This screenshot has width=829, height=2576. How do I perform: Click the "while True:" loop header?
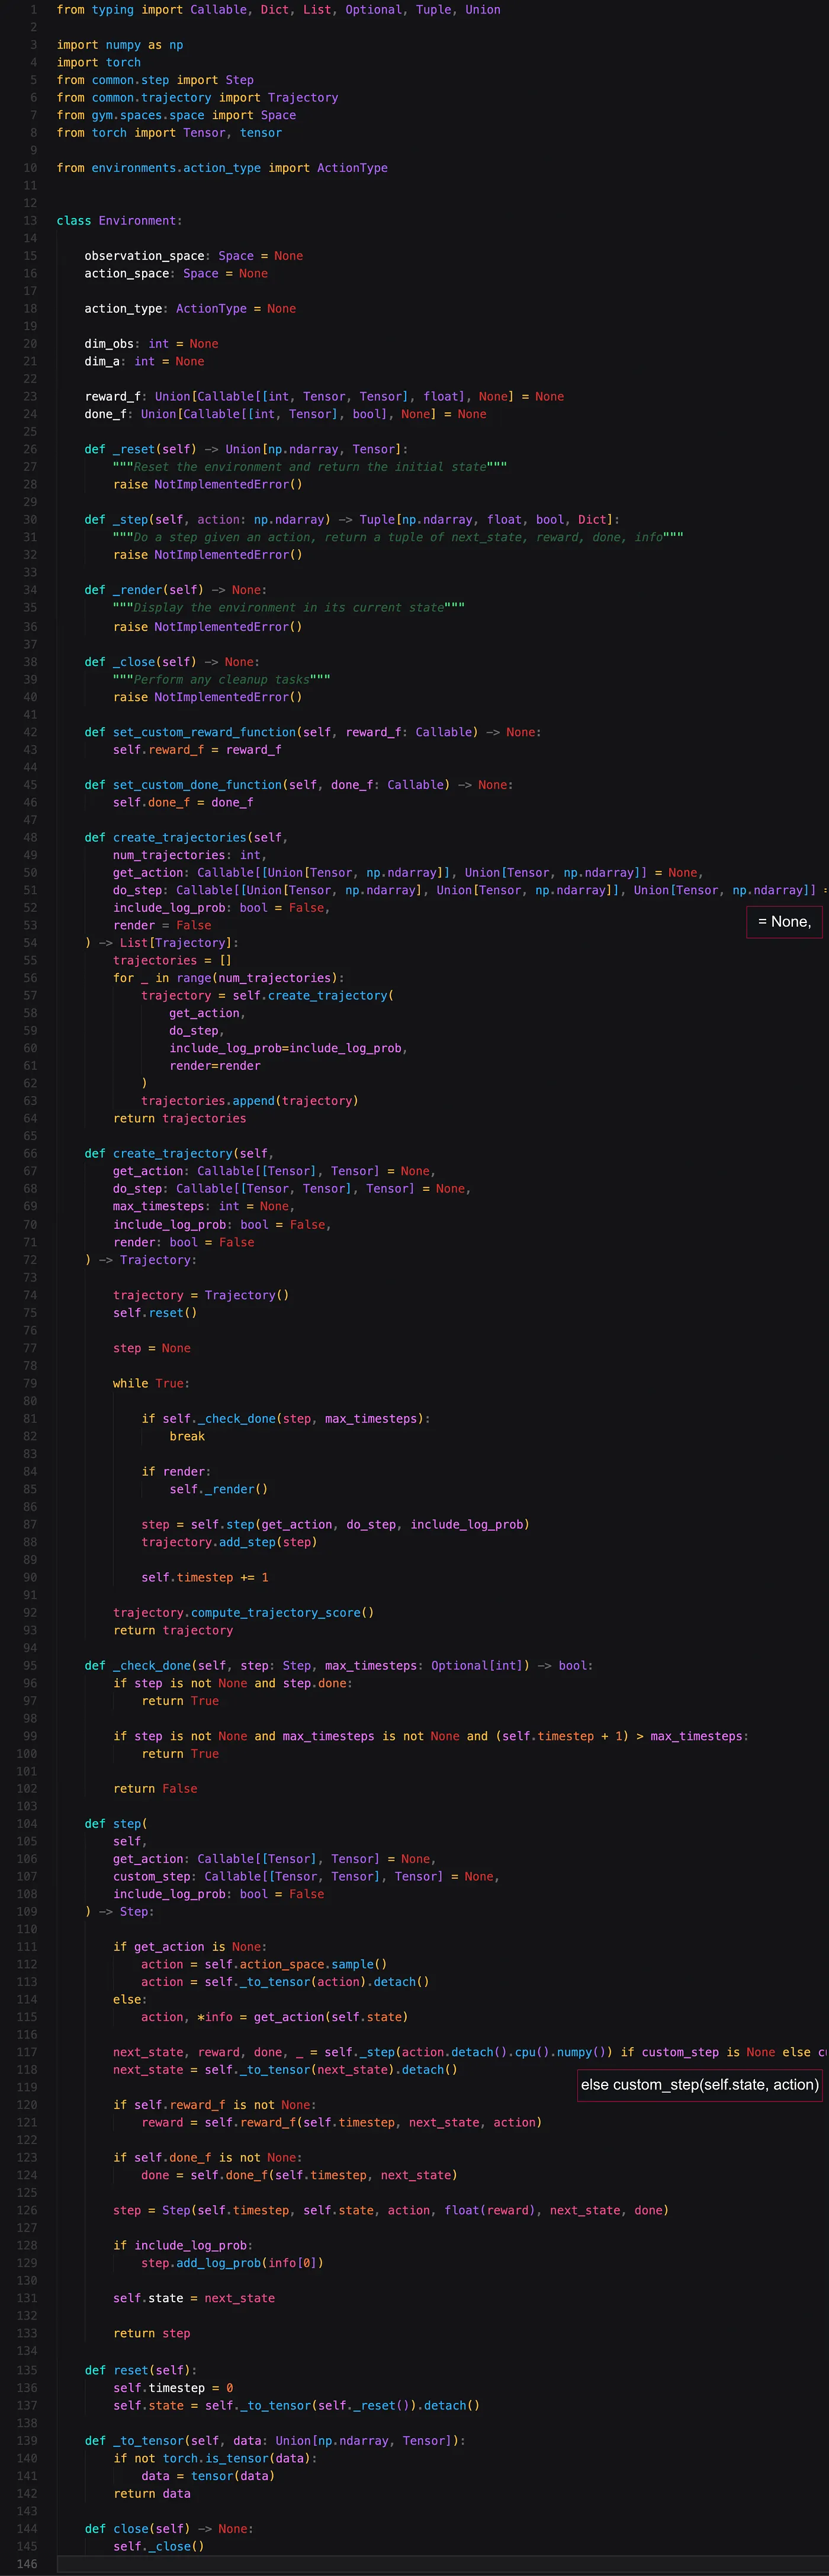(151, 1384)
